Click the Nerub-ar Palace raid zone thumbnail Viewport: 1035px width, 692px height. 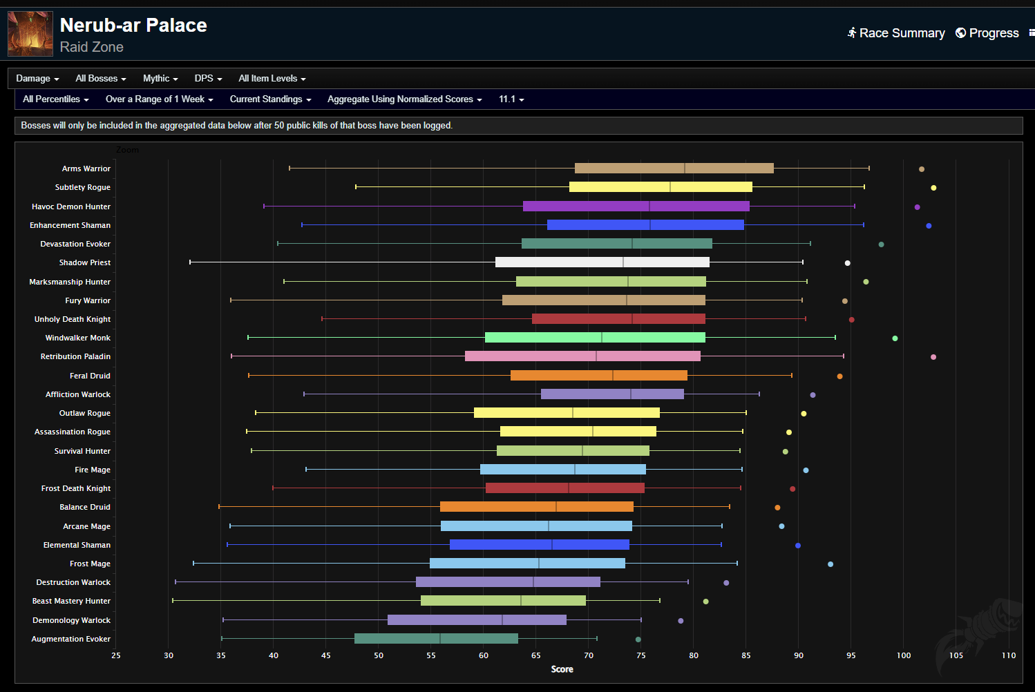30,34
